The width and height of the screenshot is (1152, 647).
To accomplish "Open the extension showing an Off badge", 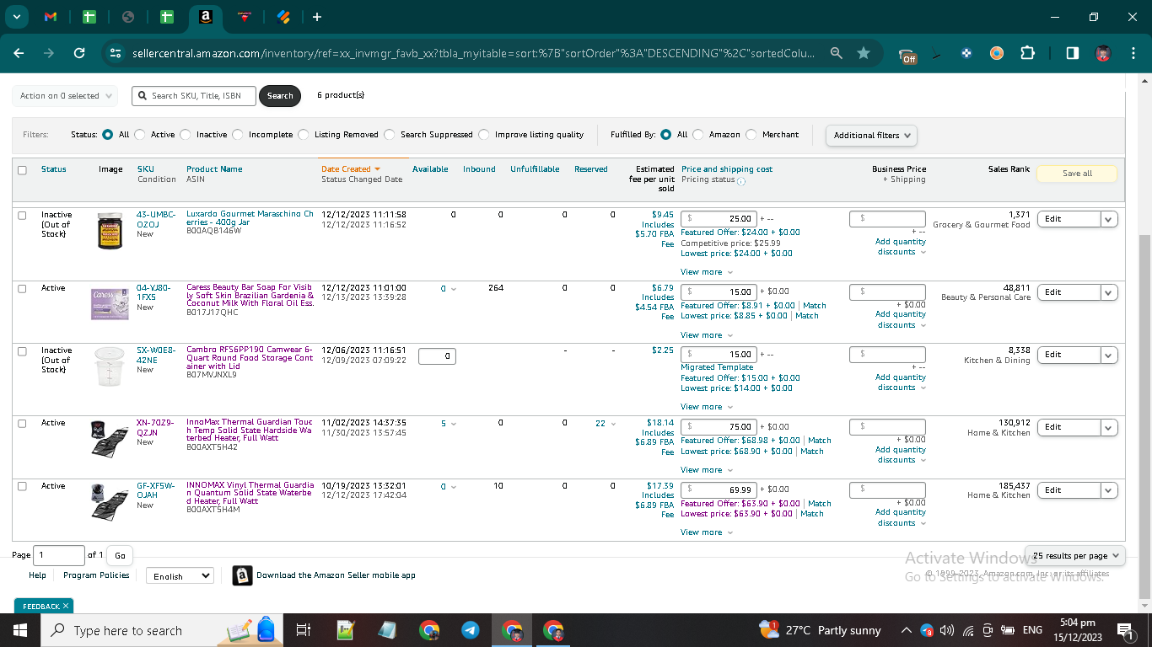I will 907,55.
